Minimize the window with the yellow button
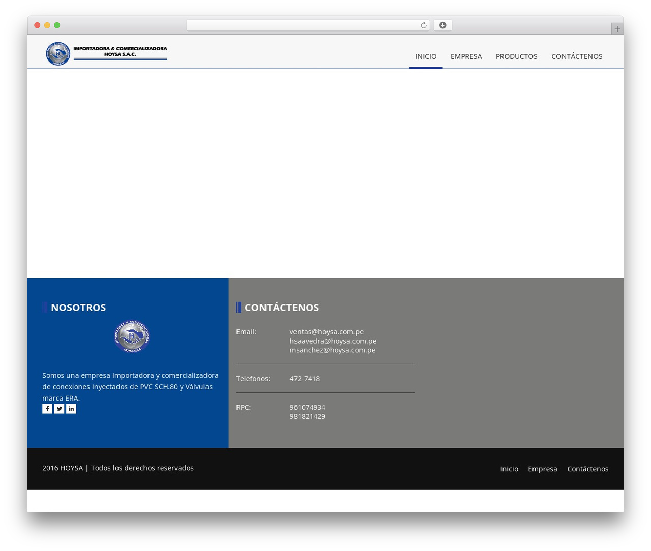 coord(47,25)
